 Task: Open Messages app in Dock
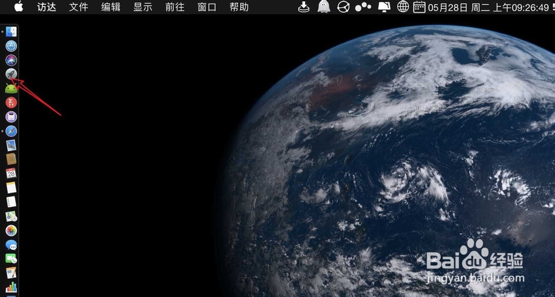click(11, 245)
